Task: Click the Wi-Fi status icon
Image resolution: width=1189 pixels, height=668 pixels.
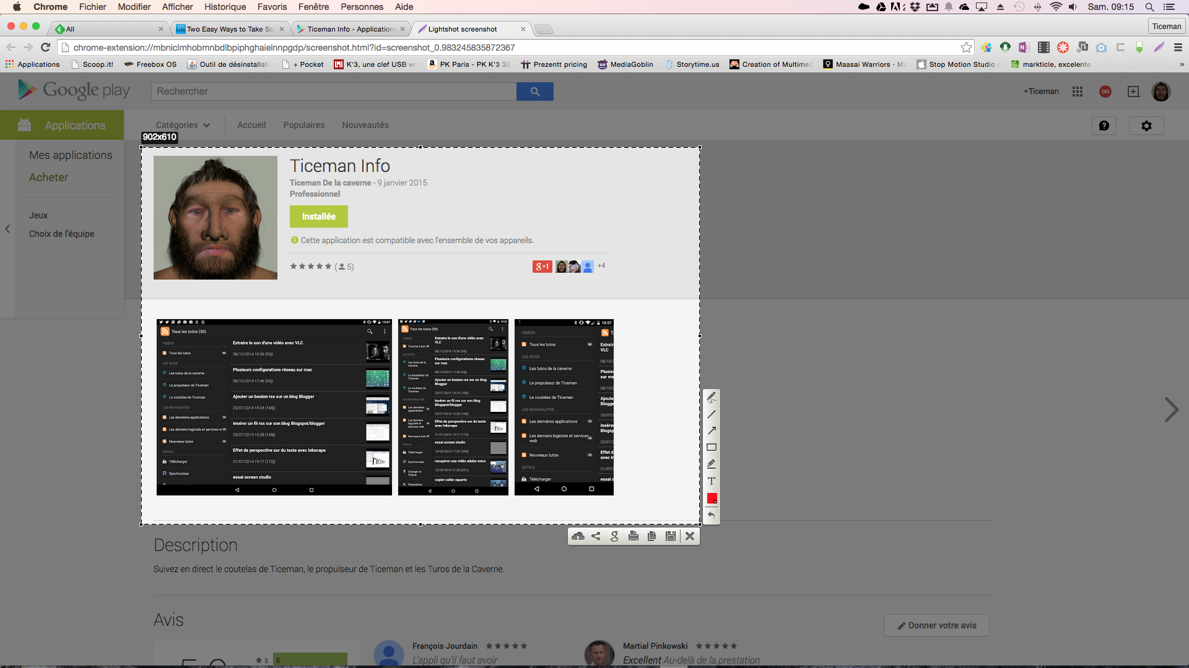Action: coord(1056,7)
